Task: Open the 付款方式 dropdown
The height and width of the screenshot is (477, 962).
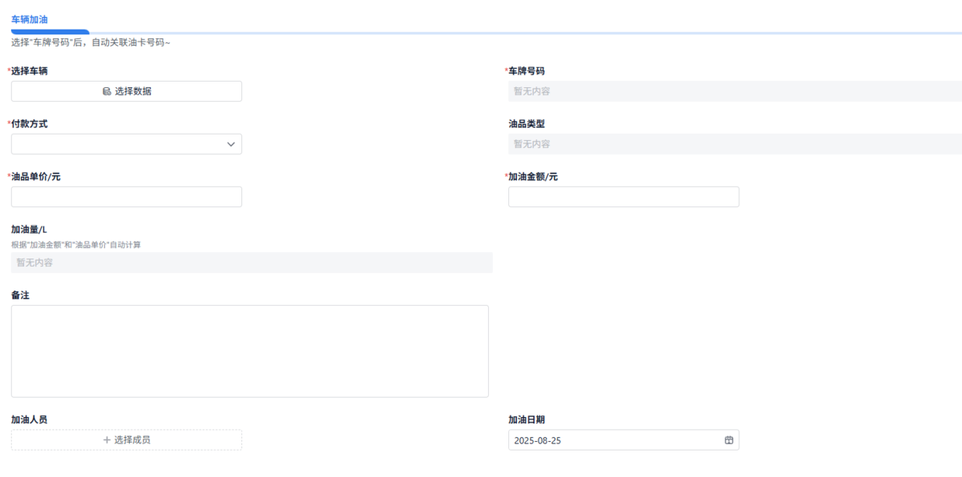Action: (127, 144)
